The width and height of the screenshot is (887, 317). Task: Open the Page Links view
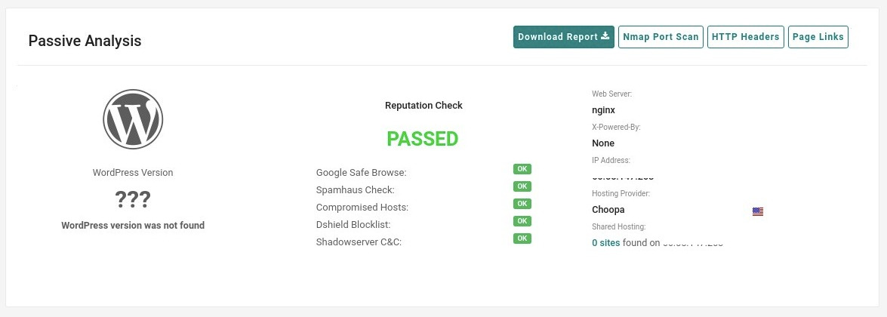click(x=818, y=37)
